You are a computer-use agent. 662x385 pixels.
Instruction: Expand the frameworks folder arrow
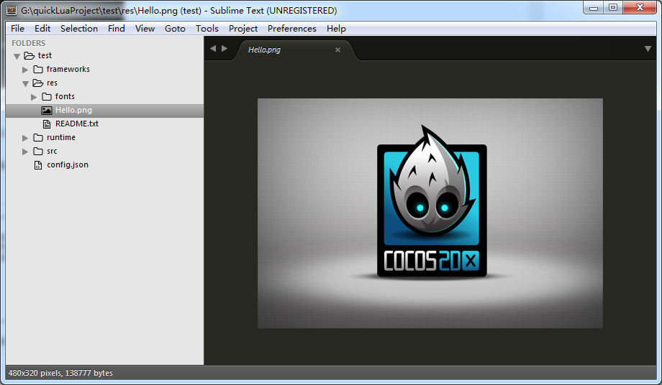25,70
